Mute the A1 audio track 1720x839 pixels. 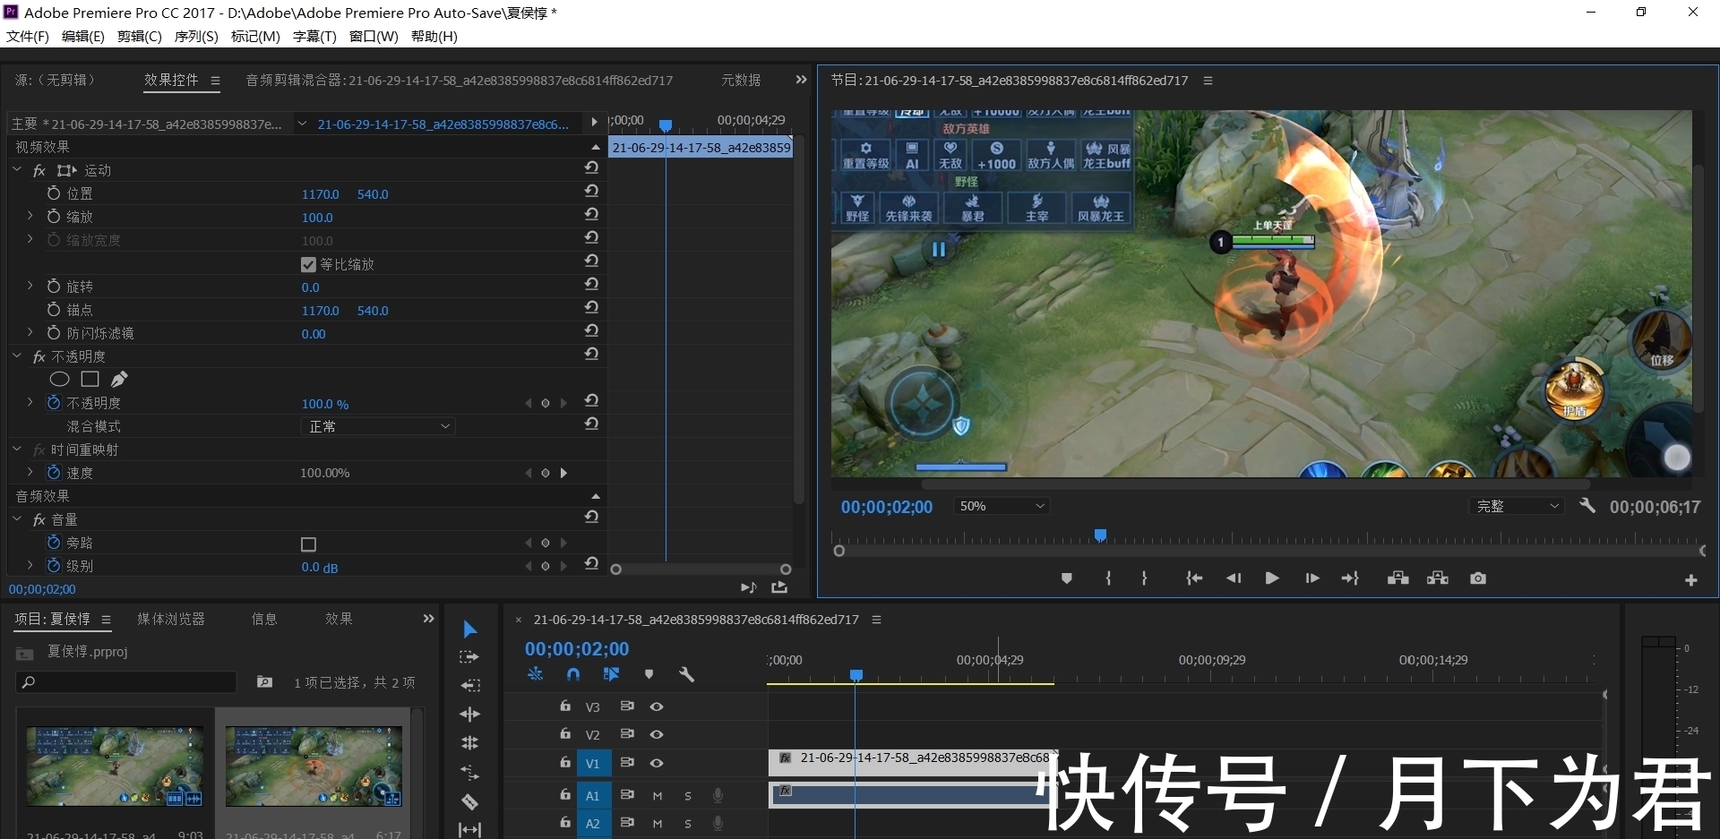pyautogui.click(x=657, y=795)
